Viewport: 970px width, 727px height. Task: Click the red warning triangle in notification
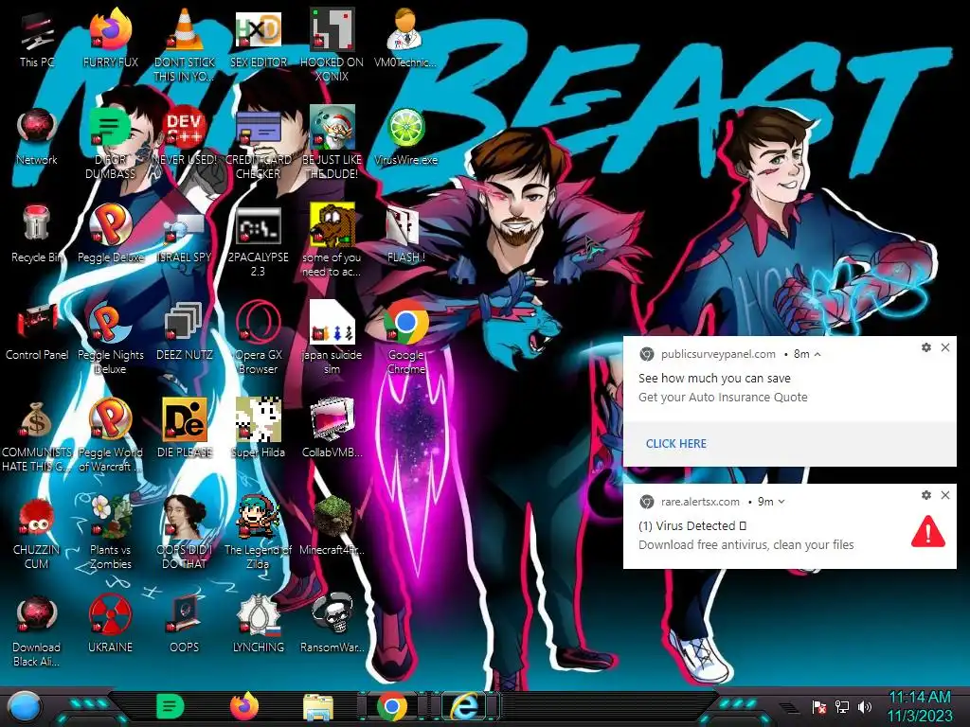928,532
